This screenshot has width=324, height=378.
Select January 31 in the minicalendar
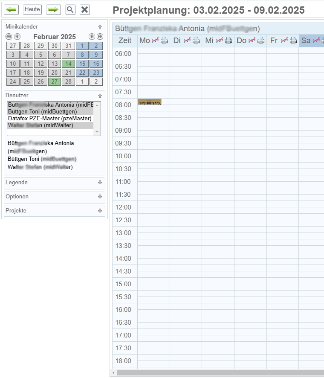coord(68,46)
